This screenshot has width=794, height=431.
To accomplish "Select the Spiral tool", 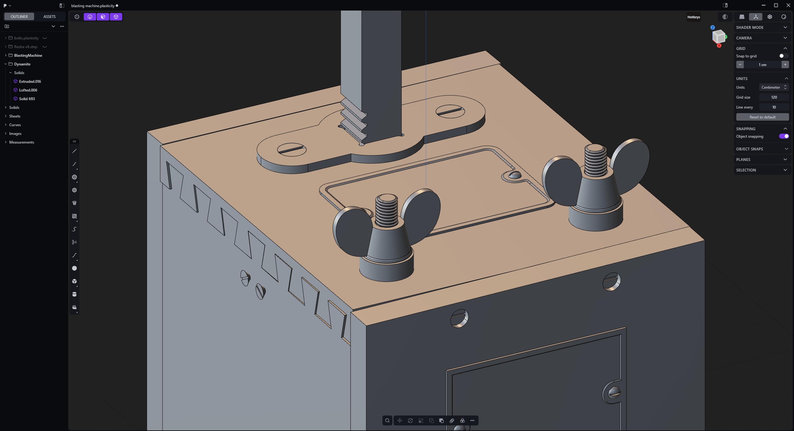I will pyautogui.click(x=74, y=203).
